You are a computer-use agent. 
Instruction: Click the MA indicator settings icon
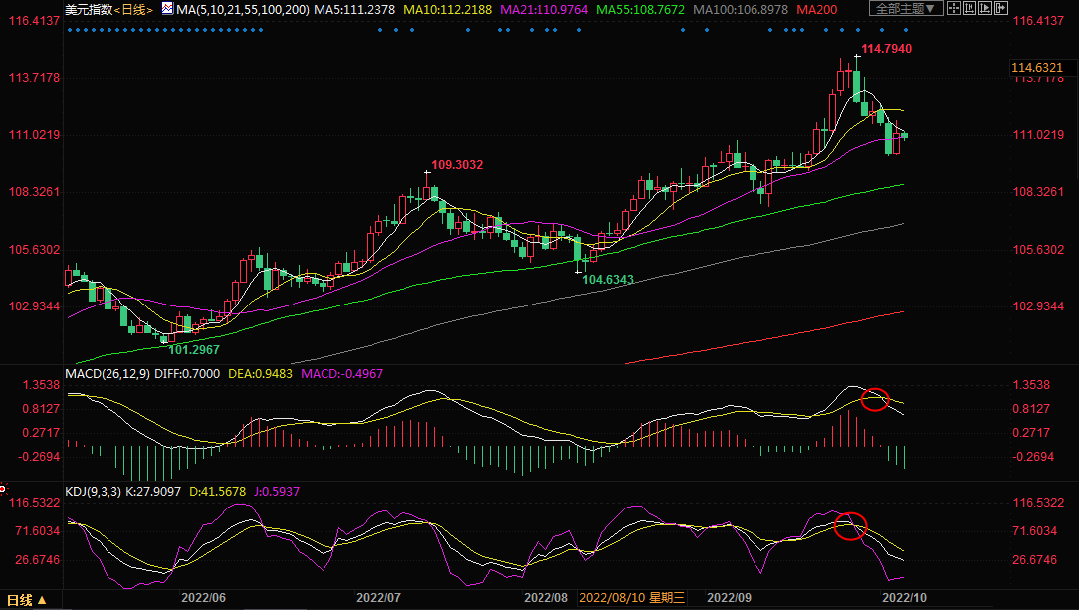(165, 10)
